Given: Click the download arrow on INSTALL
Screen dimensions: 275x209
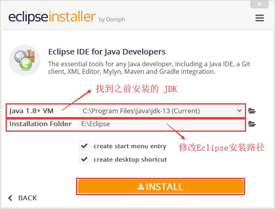Looking at the screenshot, I should pos(141,187).
